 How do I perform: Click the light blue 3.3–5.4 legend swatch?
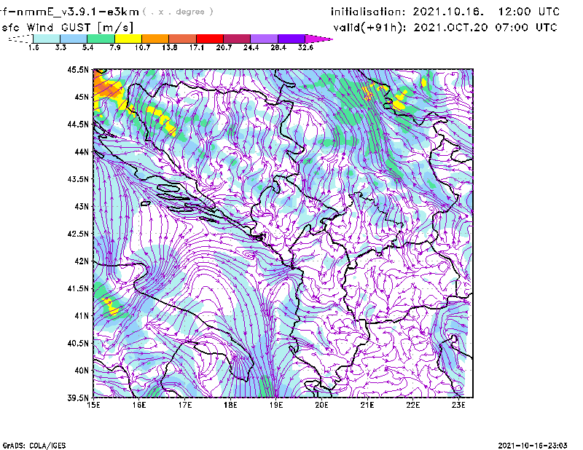[x=74, y=39]
